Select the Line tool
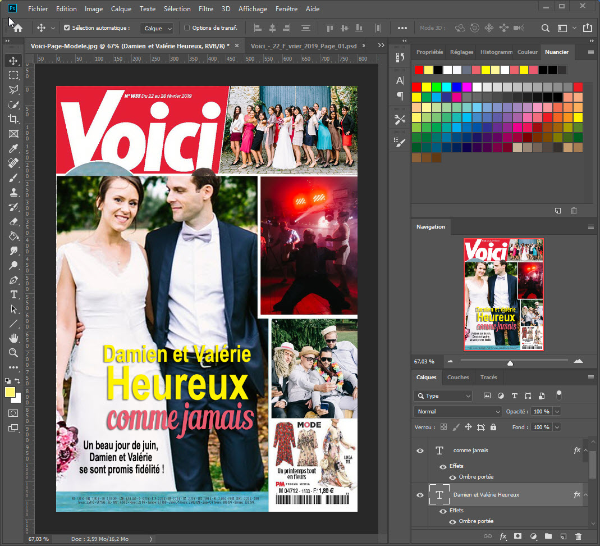The height and width of the screenshot is (546, 600). tap(13, 324)
